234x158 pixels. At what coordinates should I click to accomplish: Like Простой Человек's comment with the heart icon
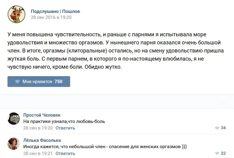coord(217,128)
